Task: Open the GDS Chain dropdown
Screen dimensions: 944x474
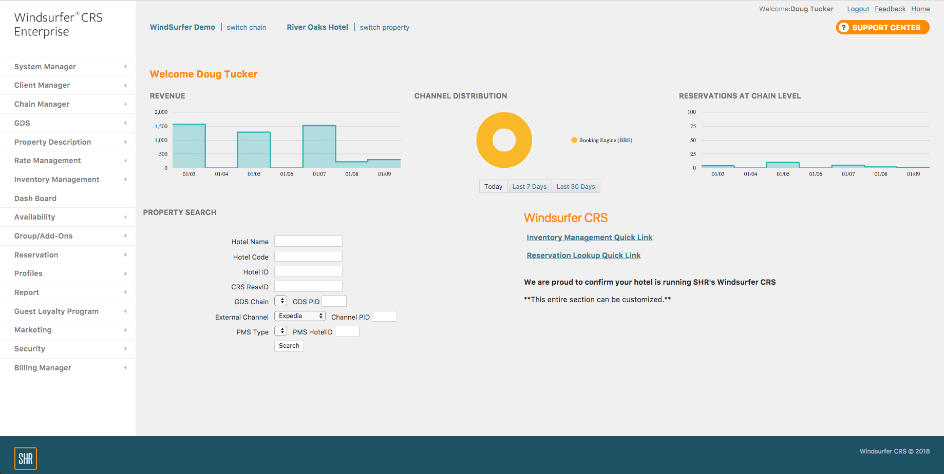Action: (280, 301)
